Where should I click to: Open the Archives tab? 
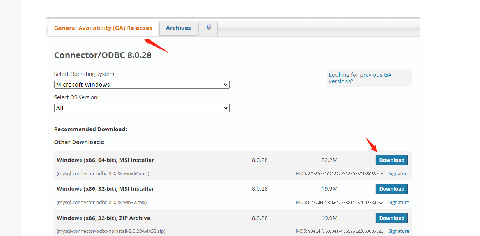click(178, 28)
